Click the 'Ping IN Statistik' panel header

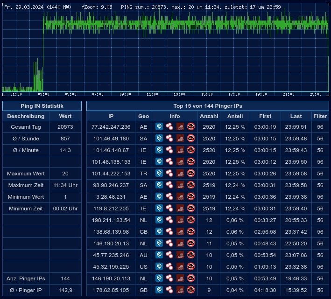pyautogui.click(x=42, y=106)
